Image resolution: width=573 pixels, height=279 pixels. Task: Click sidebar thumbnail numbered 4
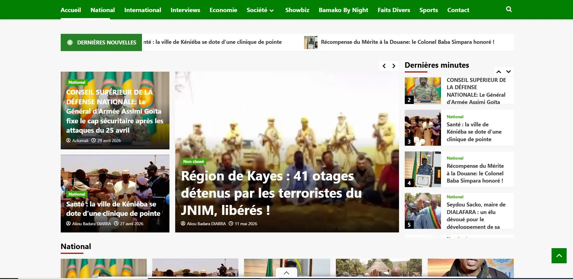pyautogui.click(x=423, y=169)
